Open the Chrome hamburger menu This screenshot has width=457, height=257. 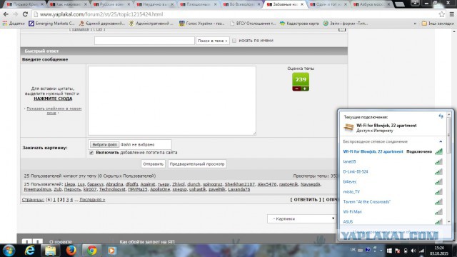[451, 14]
